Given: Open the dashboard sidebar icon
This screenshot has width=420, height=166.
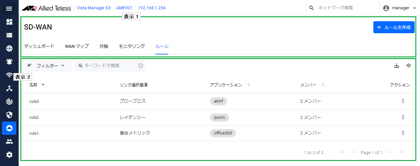Looking at the screenshot, I should click(9, 22).
